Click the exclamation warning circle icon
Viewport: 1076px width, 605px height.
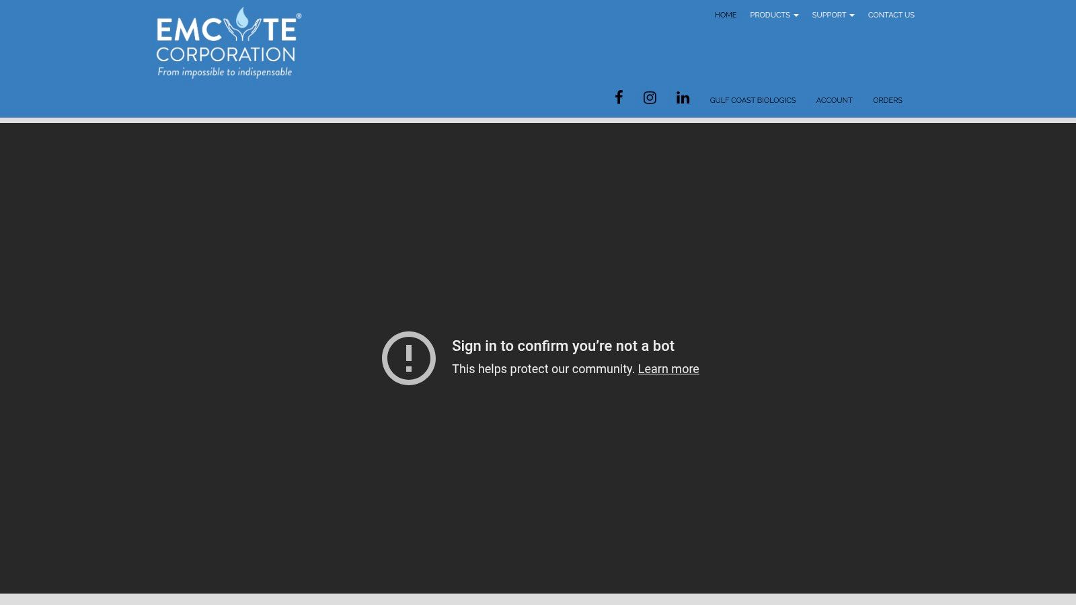[x=409, y=358]
